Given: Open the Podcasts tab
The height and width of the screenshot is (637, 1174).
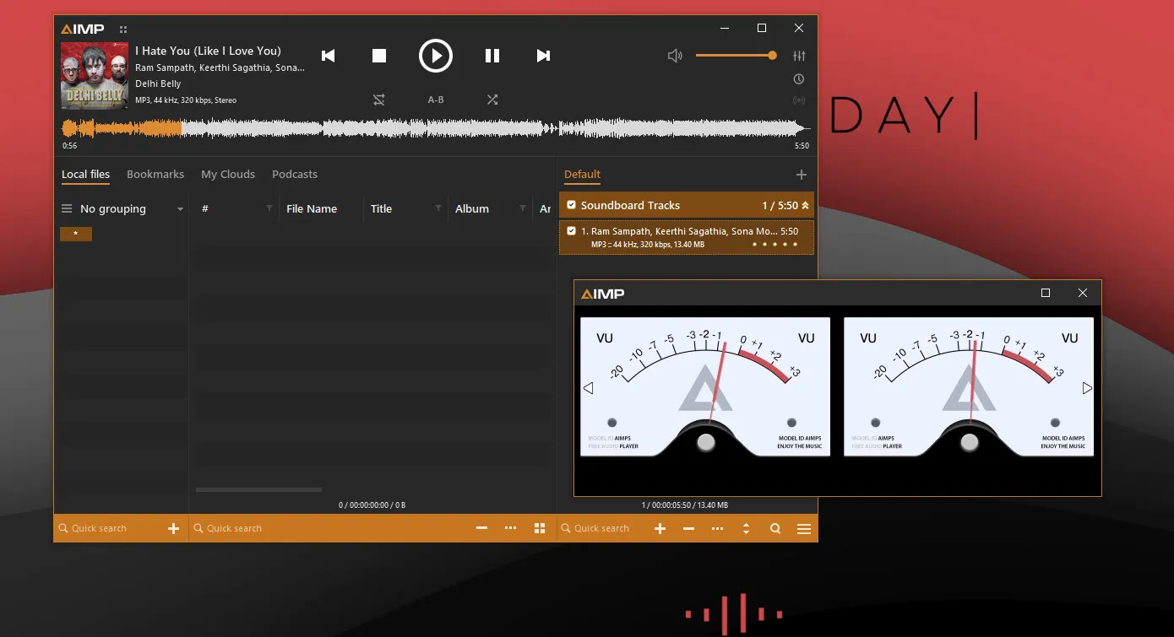Looking at the screenshot, I should click(295, 174).
